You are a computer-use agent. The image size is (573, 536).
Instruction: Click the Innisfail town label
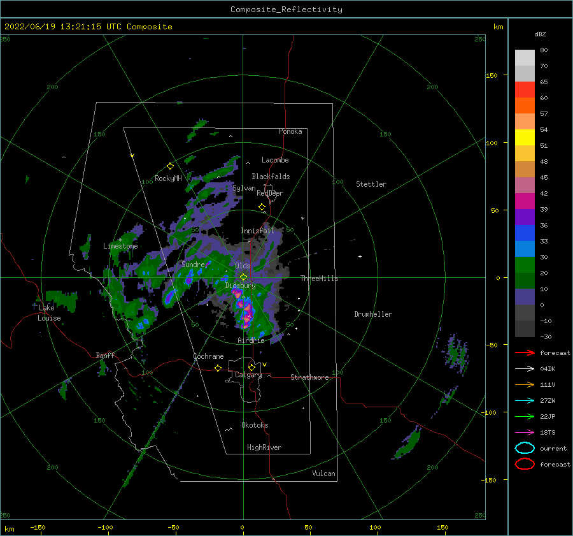click(x=257, y=231)
